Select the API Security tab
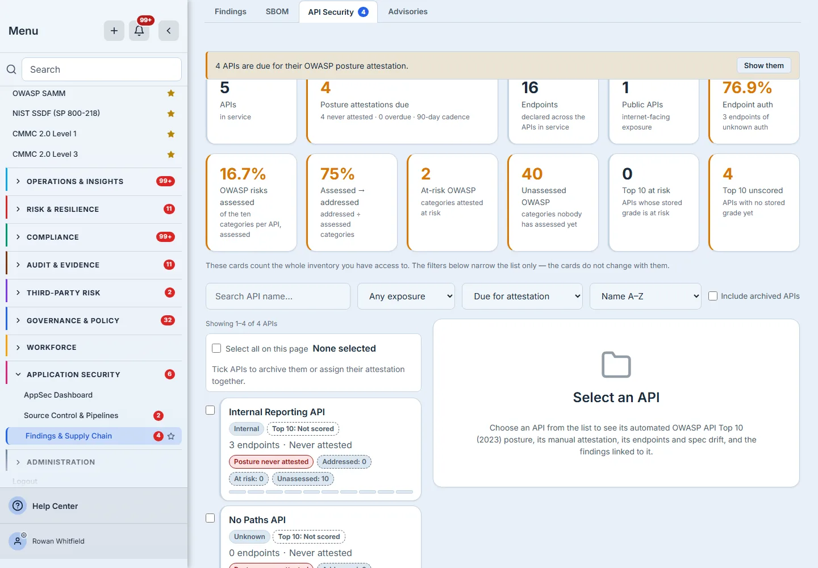 pos(338,12)
